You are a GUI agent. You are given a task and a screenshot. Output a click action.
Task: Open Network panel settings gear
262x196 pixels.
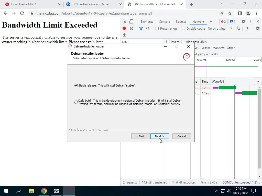point(258,29)
